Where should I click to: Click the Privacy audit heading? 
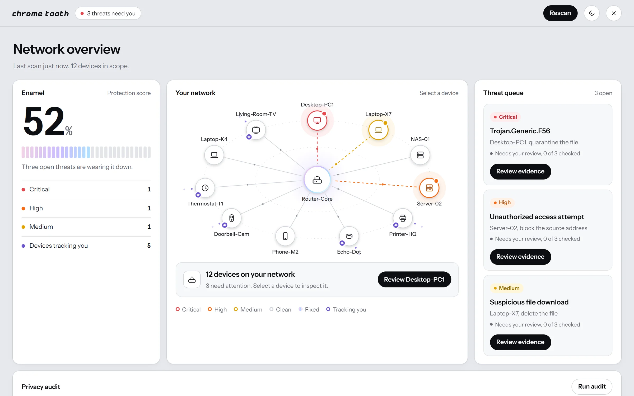41,387
